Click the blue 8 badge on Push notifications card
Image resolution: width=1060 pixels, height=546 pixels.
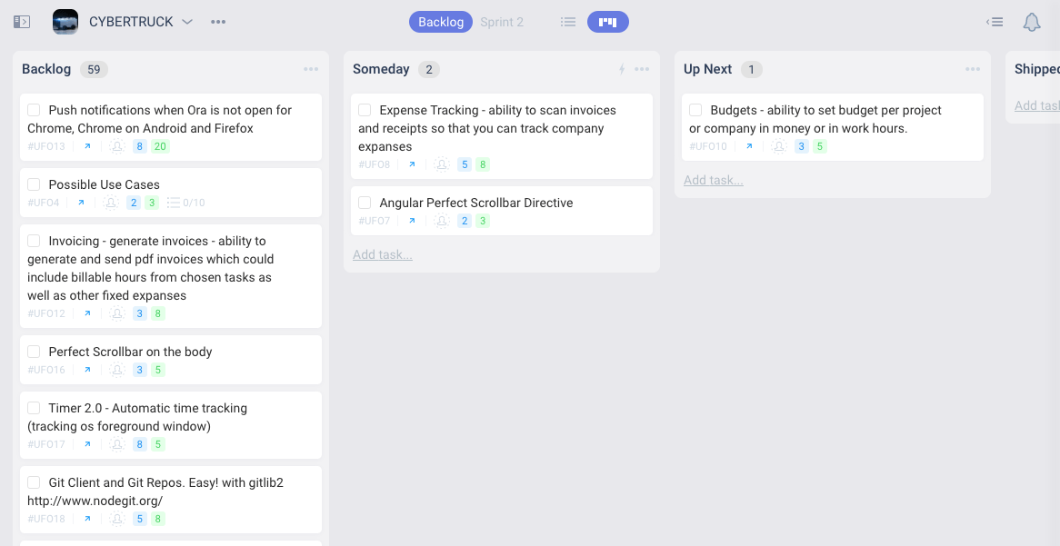pos(140,146)
